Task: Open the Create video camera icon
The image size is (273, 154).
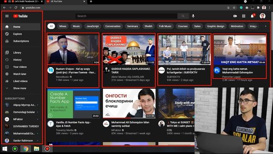Action: [x=235, y=16]
